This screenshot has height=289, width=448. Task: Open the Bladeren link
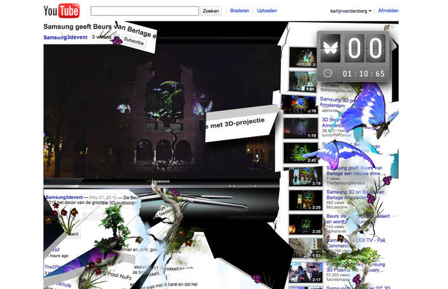coord(239,11)
